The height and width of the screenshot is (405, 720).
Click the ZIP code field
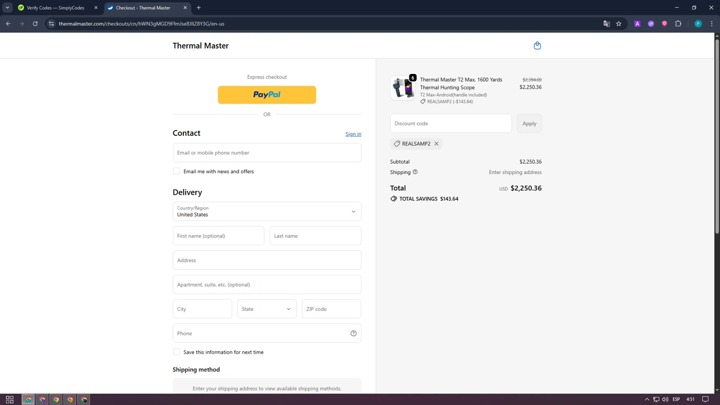click(x=332, y=309)
